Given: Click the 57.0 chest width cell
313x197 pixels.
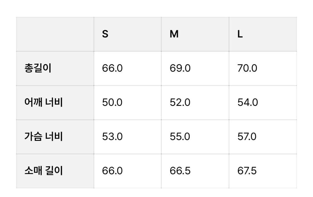Looking at the screenshot, I should (x=247, y=137).
